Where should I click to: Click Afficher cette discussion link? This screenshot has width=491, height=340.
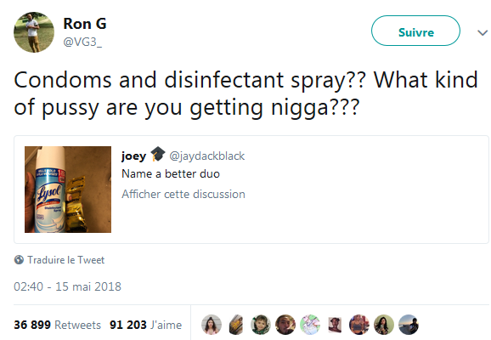click(183, 194)
